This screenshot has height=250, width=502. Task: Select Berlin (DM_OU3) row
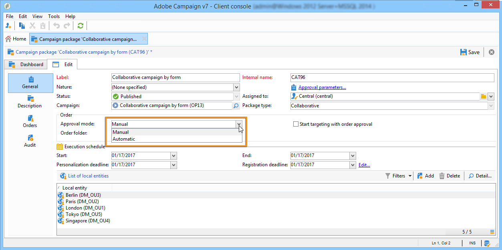coord(276,195)
